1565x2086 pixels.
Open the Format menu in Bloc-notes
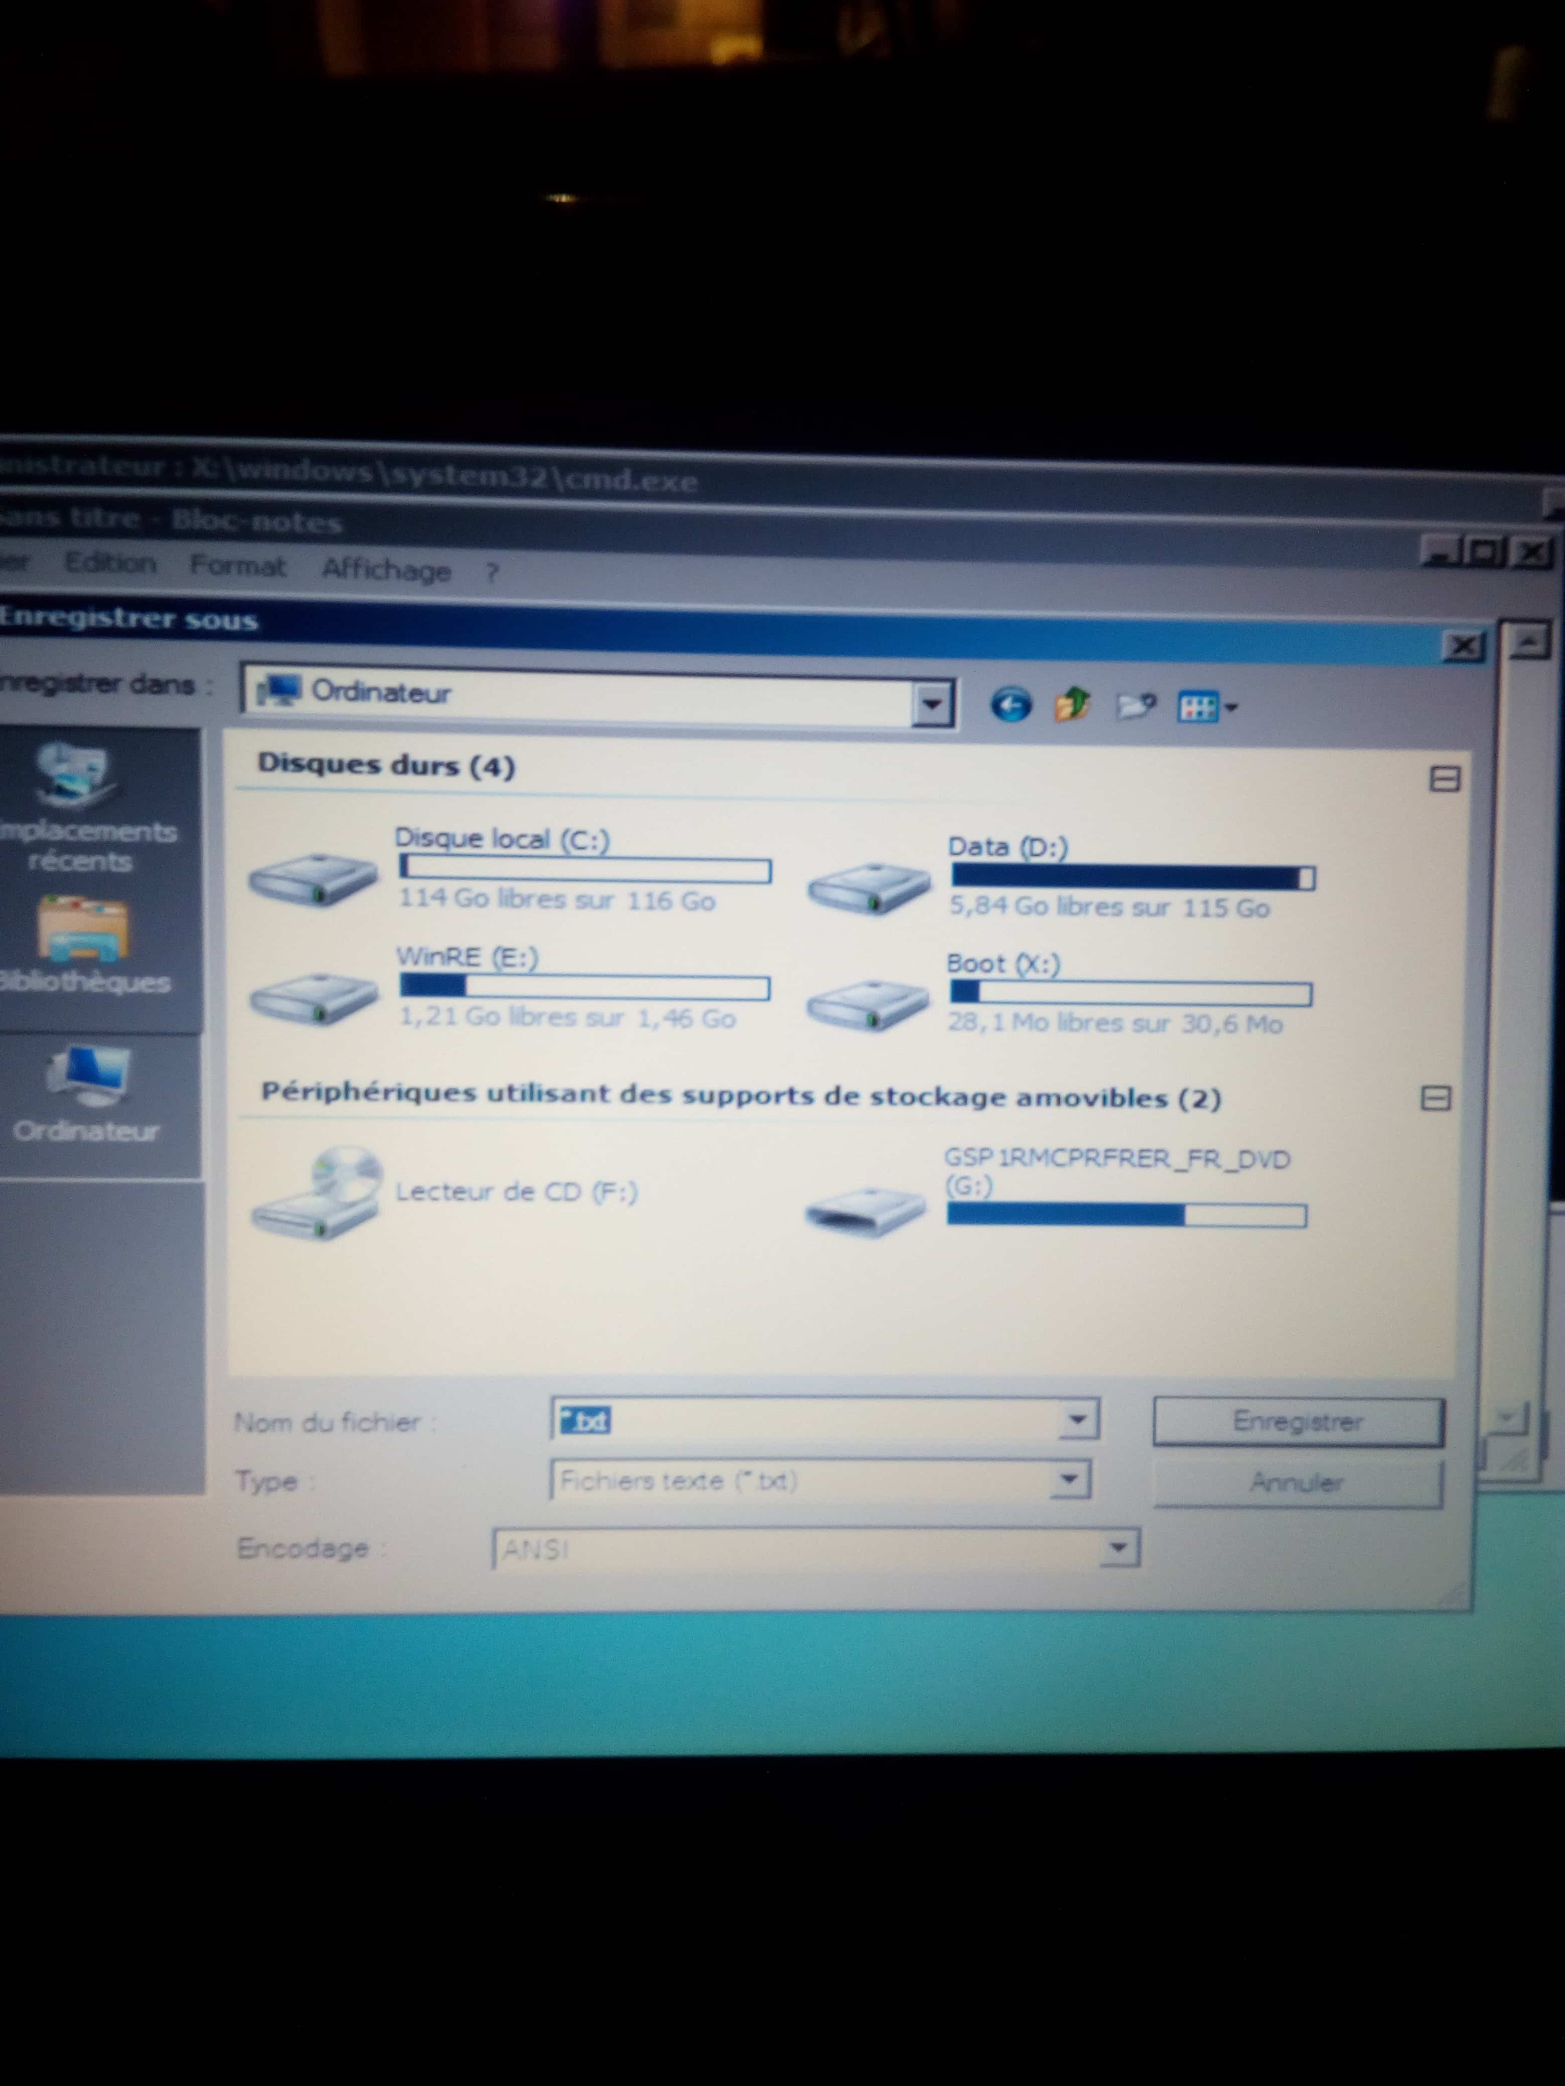pyautogui.click(x=238, y=566)
